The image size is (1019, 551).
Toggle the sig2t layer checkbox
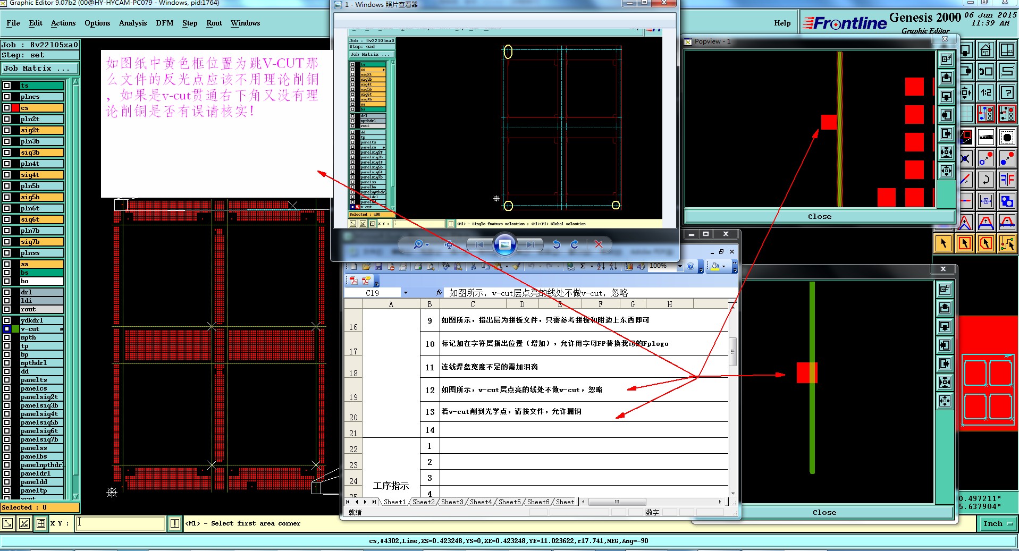point(7,130)
